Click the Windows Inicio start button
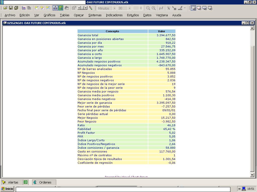257x192 pixels. 7,189
